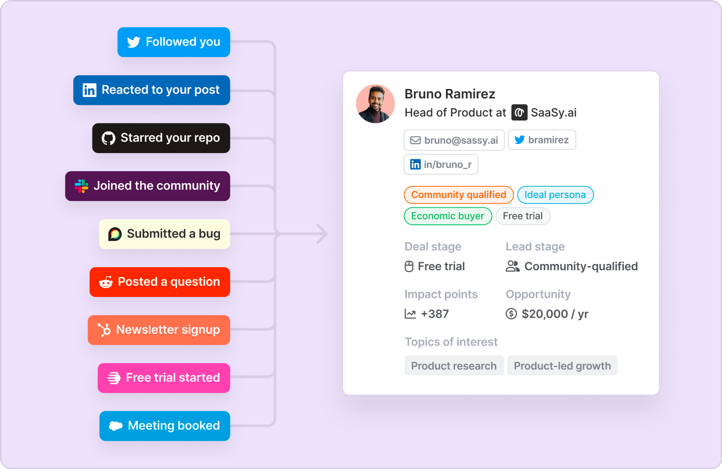Click the Product-led growth topic chip

point(562,366)
